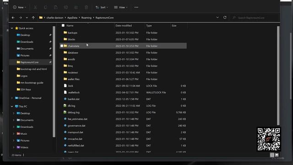
Task: Select the .lock file icon
Action: pos(65,86)
